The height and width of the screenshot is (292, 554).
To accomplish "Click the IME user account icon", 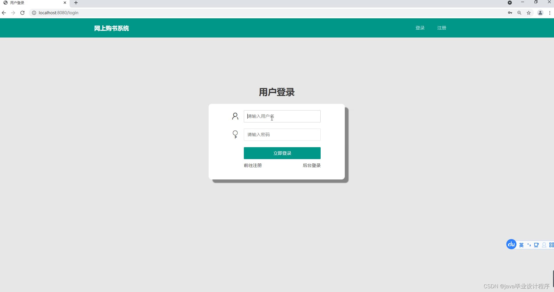I will click(x=544, y=245).
